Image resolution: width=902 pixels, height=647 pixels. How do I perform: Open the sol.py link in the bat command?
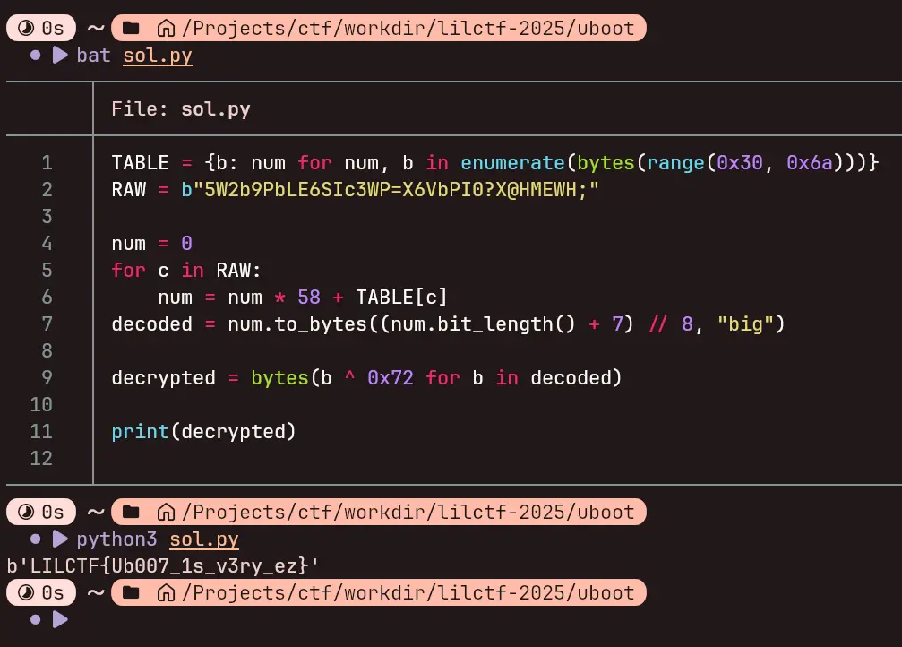[x=158, y=56]
